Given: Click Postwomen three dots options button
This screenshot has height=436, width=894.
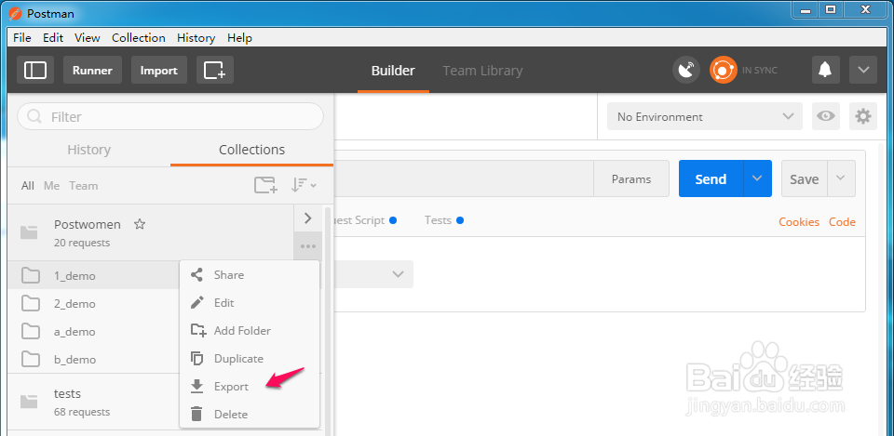Looking at the screenshot, I should [308, 246].
